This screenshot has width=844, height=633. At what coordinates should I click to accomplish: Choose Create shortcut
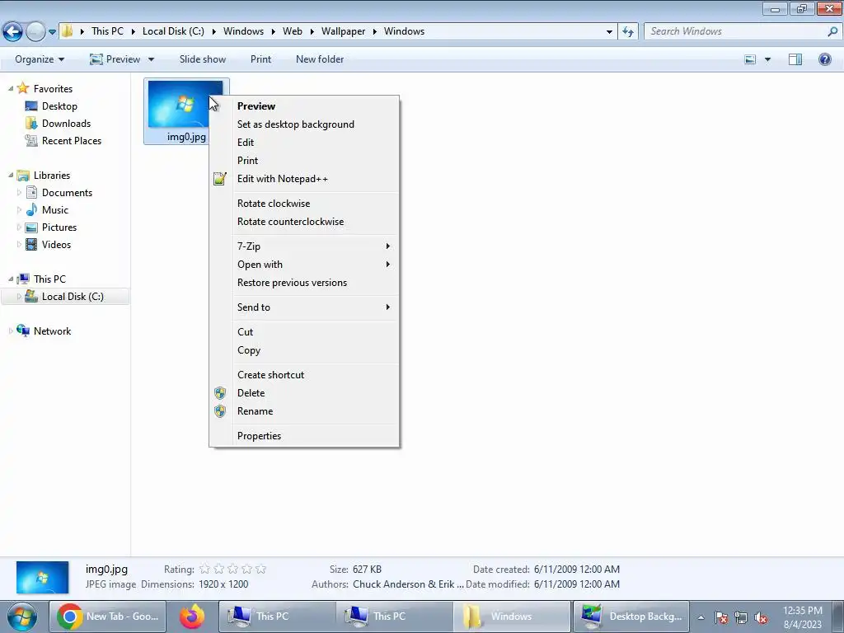click(x=304, y=375)
